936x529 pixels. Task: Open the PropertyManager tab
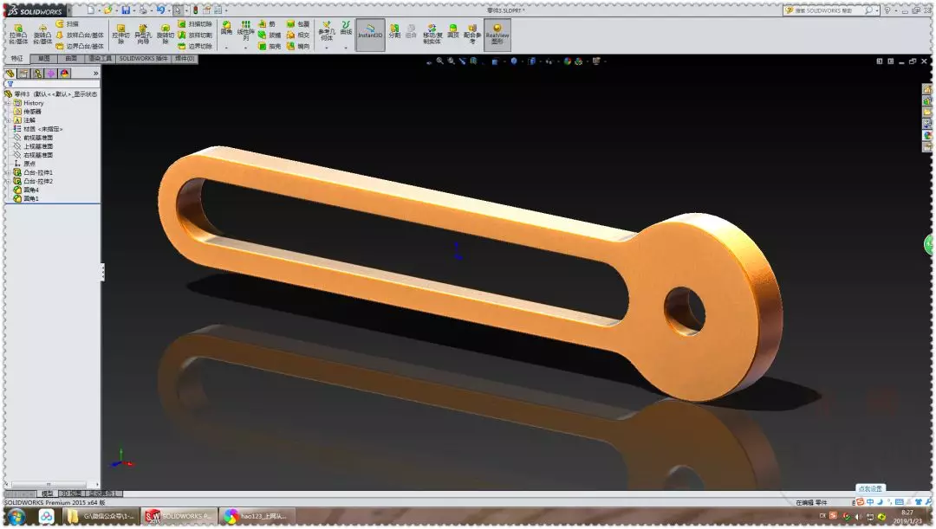tap(24, 74)
